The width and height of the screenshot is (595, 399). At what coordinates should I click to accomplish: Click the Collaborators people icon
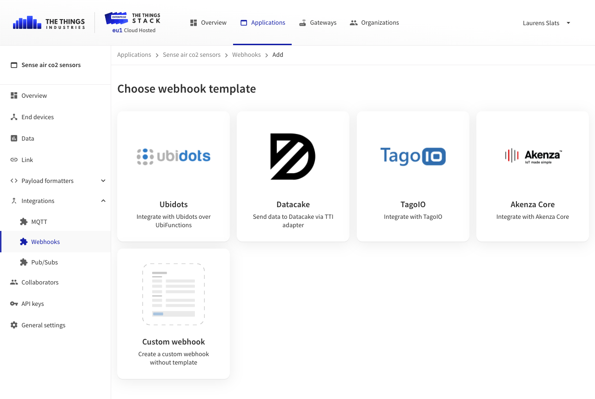(14, 282)
